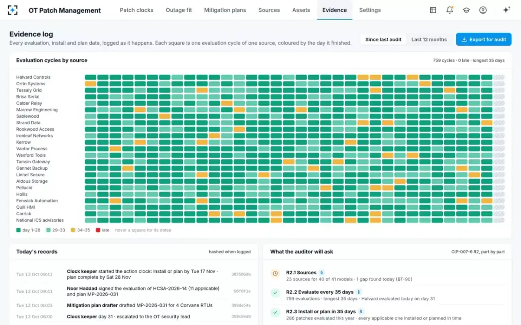Click Export for audit button

pos(484,39)
